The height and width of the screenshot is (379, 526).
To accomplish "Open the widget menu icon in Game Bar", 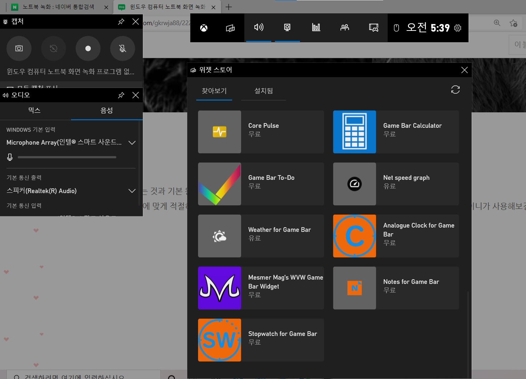I will (x=230, y=28).
